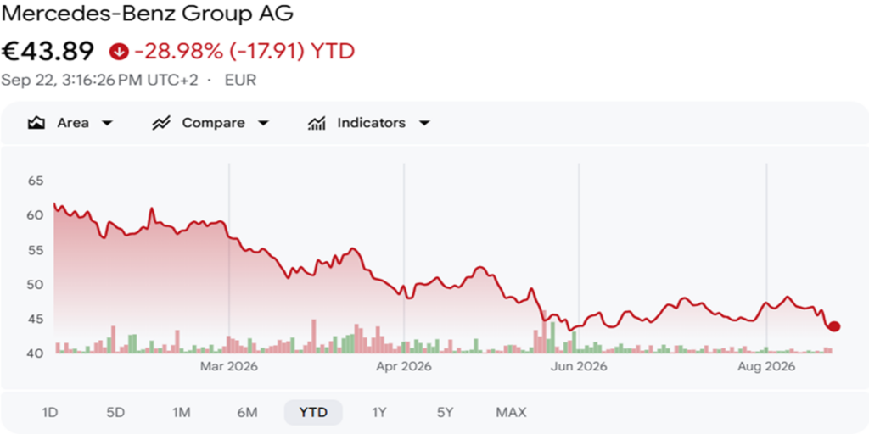
Task: Select the 1M time range
Action: point(182,413)
